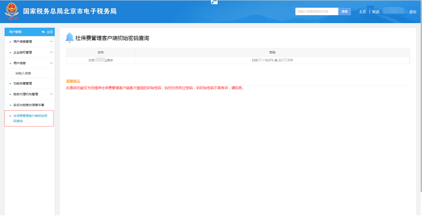
Task: Open 纳税人信息 submenu item
Action: (23, 73)
